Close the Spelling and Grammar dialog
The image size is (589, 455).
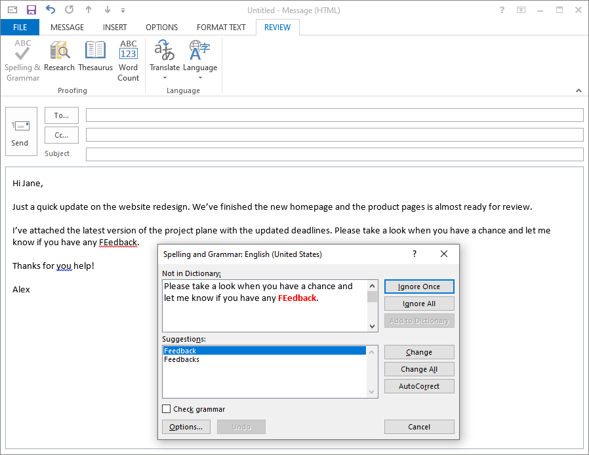(444, 254)
